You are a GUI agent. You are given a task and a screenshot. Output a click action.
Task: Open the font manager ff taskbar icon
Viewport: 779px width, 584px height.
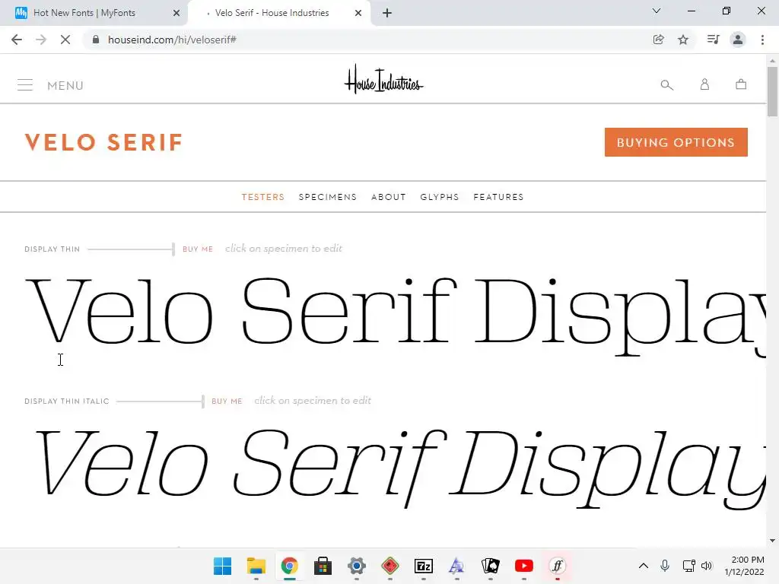click(558, 566)
